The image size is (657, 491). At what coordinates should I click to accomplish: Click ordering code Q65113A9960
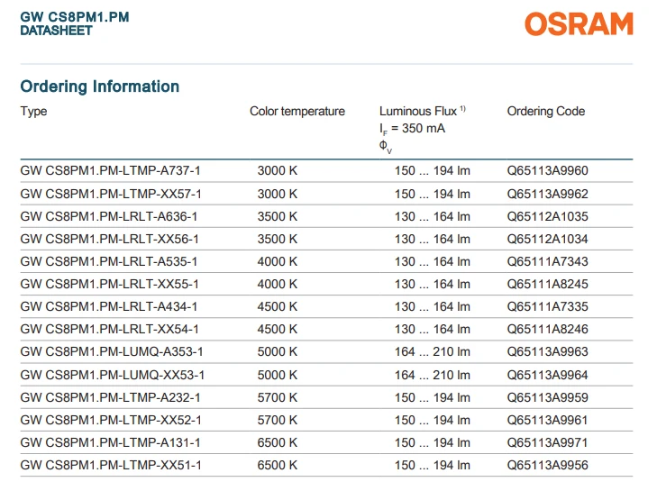[547, 170]
